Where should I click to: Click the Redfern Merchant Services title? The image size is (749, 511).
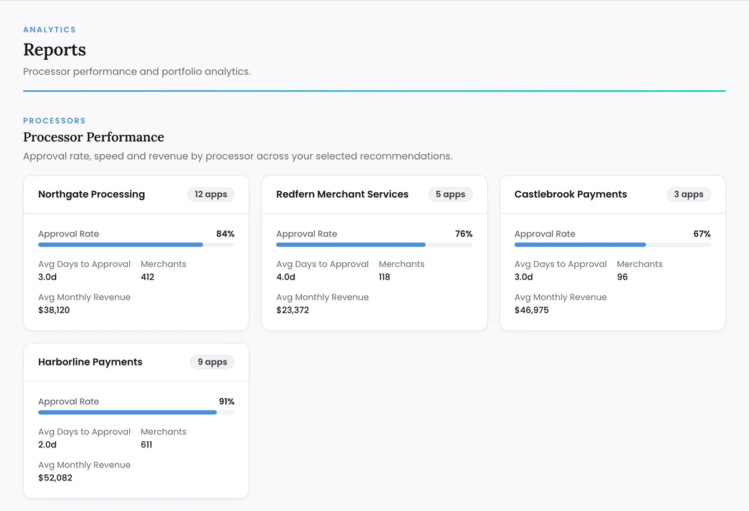pos(342,194)
